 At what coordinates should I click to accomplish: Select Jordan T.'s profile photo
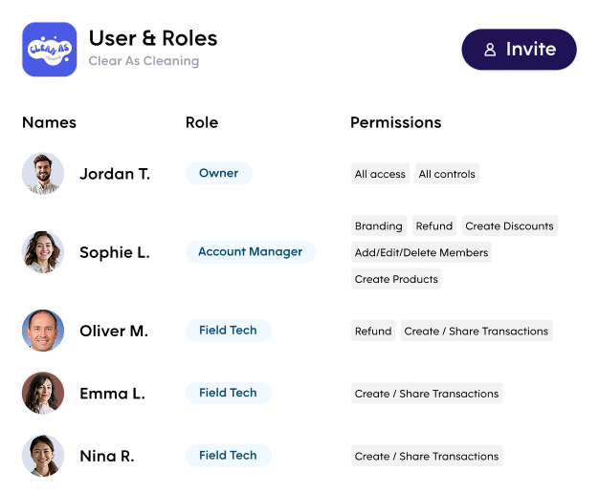point(43,174)
